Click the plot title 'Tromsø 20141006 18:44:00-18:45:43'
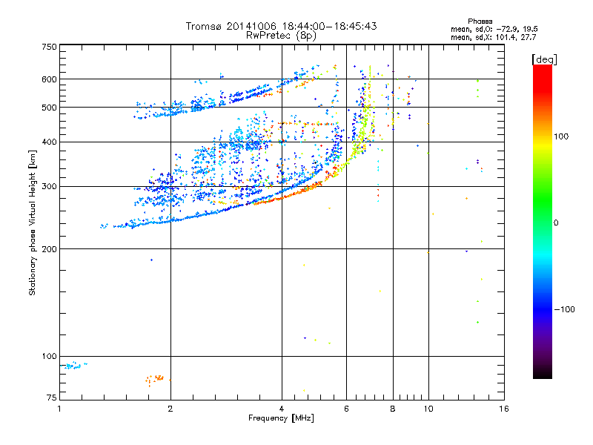This screenshot has width=593, height=445. coord(281,26)
